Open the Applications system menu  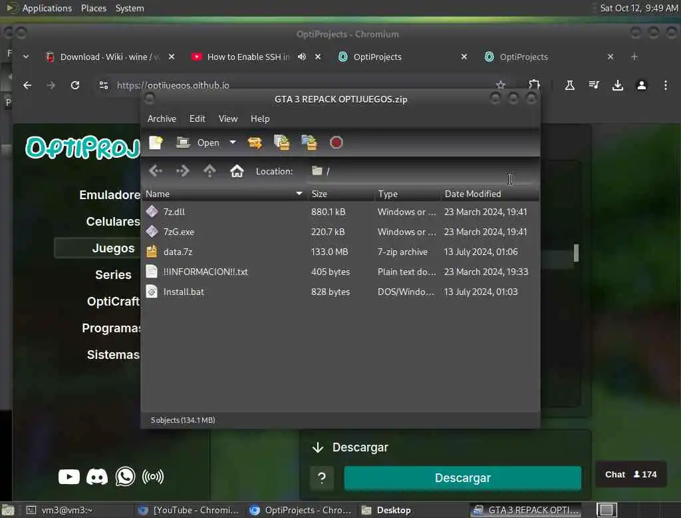(x=47, y=8)
